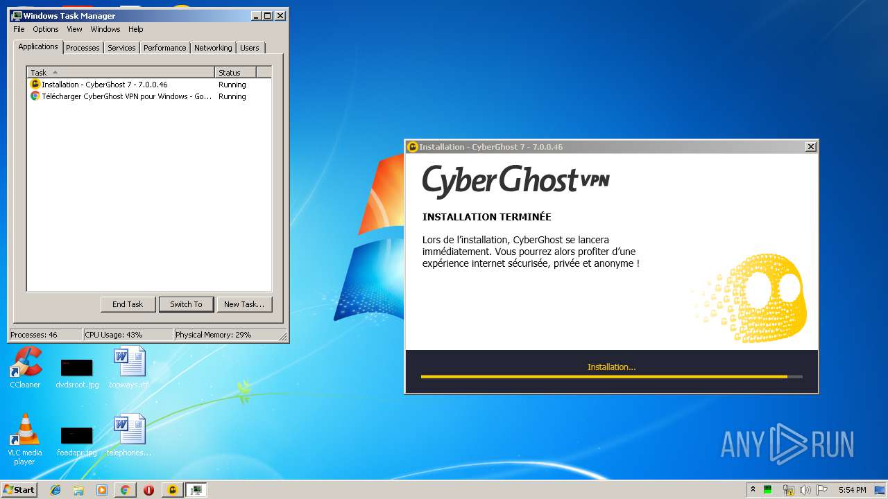The width and height of the screenshot is (888, 499).
Task: Switch to the Processes tab
Action: pyautogui.click(x=83, y=48)
